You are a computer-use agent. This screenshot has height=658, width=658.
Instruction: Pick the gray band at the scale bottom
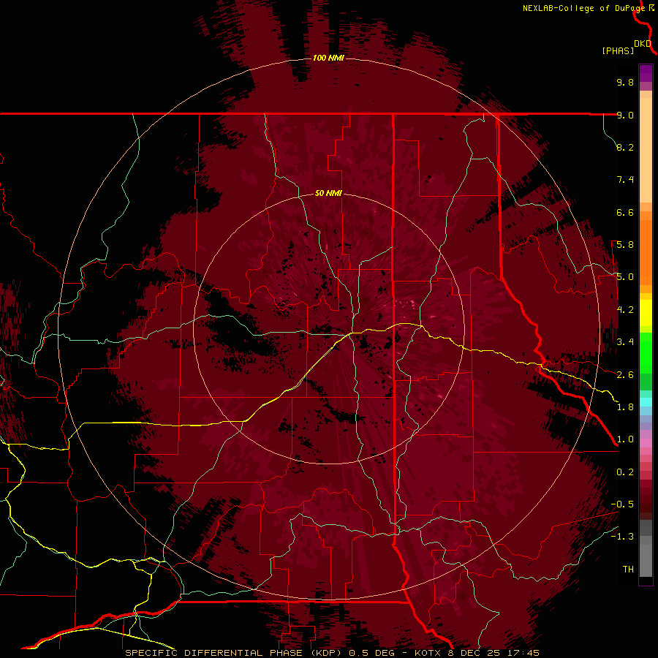pos(646,548)
